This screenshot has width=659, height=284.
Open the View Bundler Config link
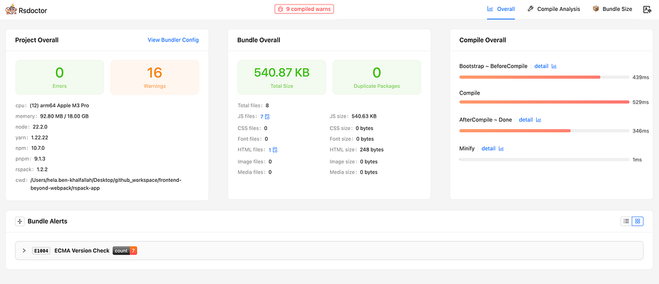pos(173,40)
